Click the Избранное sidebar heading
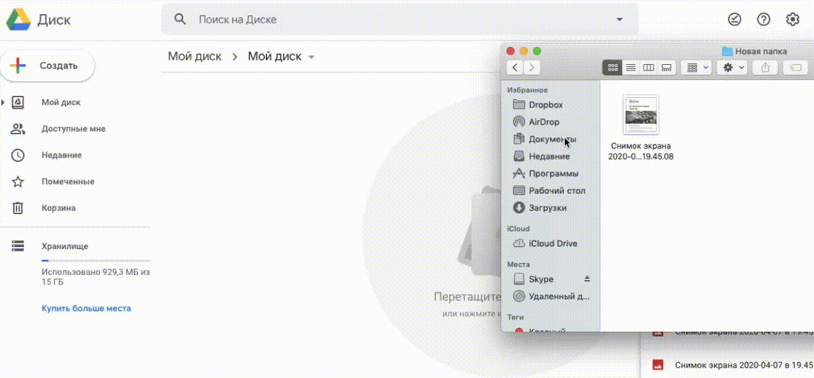Screen dimensions: 814x378 point(527,90)
